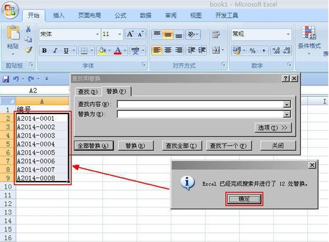Image resolution: width=329 pixels, height=242 pixels.
Task: Click the Undo arrow icon
Action: click(x=16, y=79)
